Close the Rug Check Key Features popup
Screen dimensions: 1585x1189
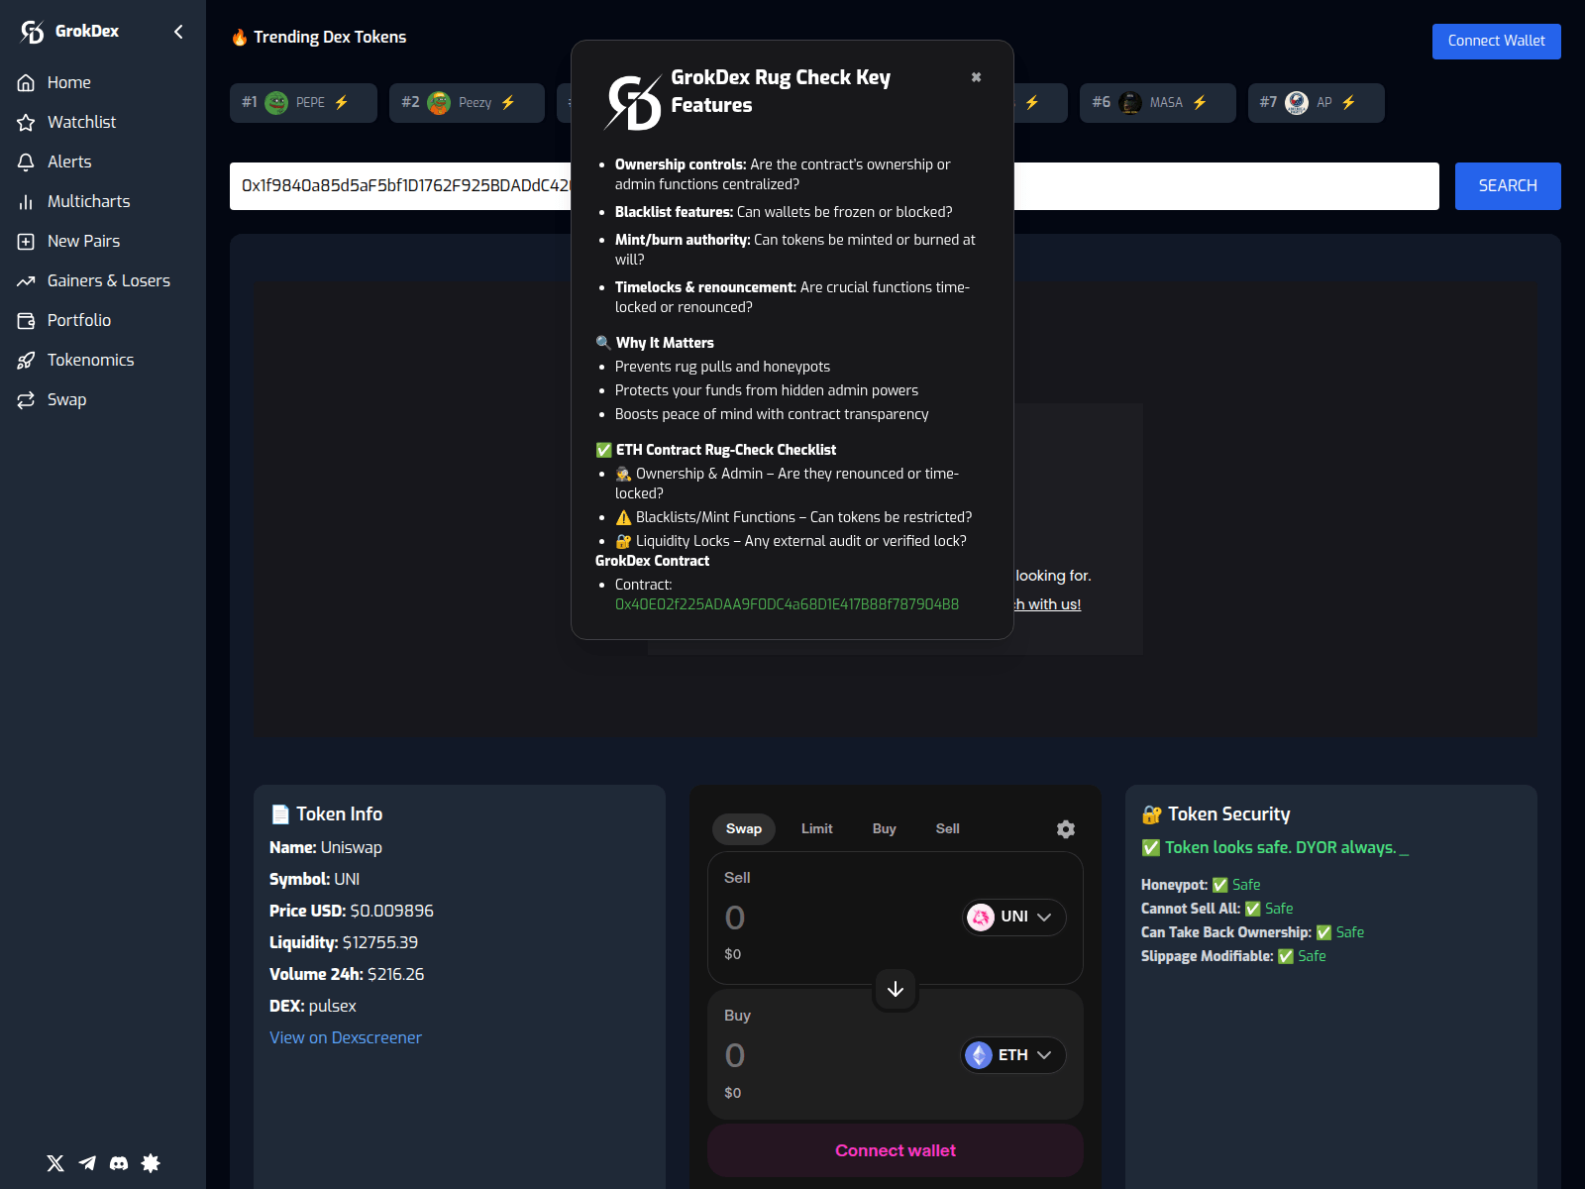976,77
